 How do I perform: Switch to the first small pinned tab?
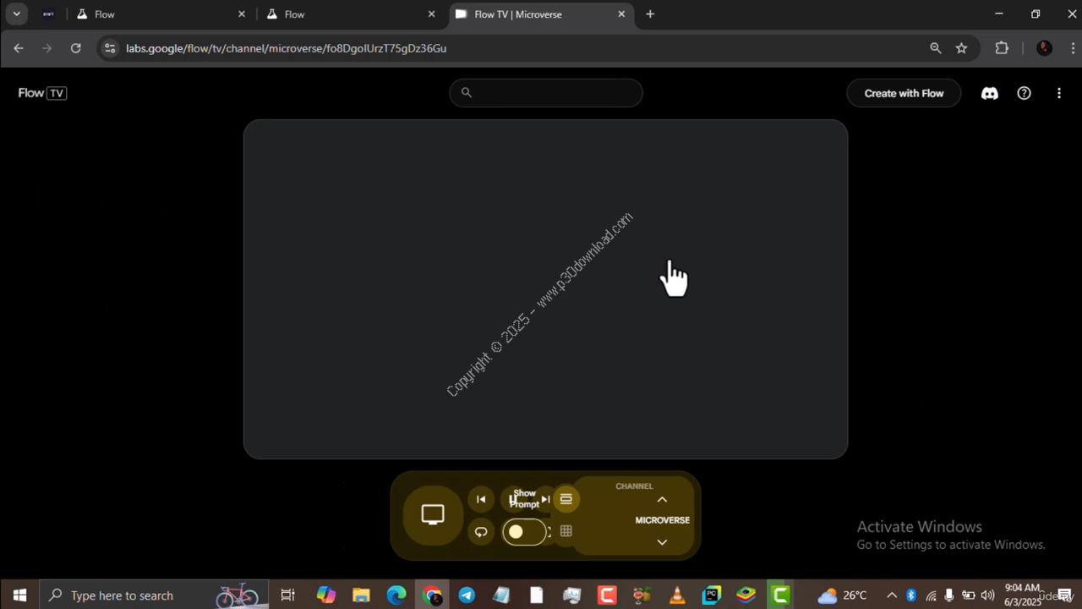[48, 14]
